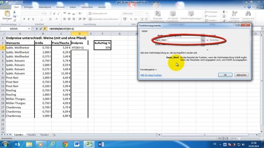Click into the Dann_Wert input field
This screenshot has width=264, height=148.
[184, 40]
